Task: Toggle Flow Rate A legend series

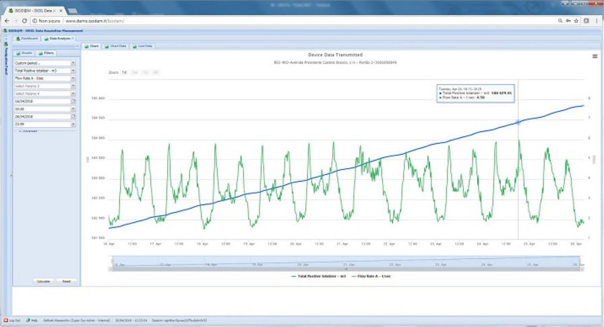Action: (371, 277)
